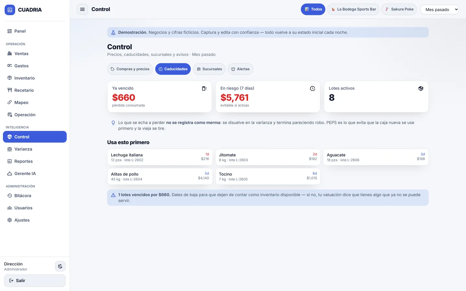Filter by Sakura Poke

click(x=399, y=9)
